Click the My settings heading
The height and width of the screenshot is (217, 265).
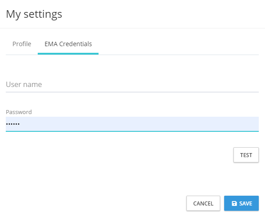(34, 14)
